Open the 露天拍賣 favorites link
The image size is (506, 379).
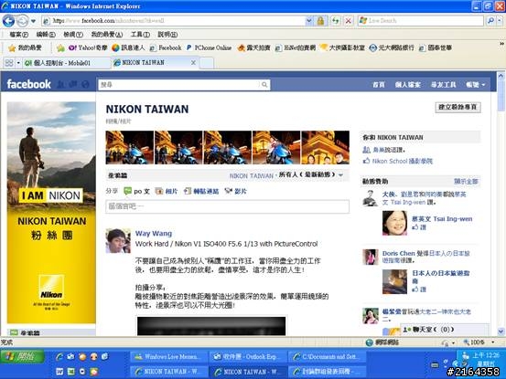point(254,48)
